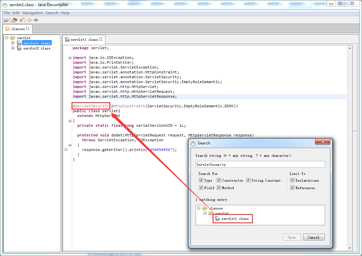
Task: Click the editor vertical scrollbar down arrow
Action: pos(349,248)
